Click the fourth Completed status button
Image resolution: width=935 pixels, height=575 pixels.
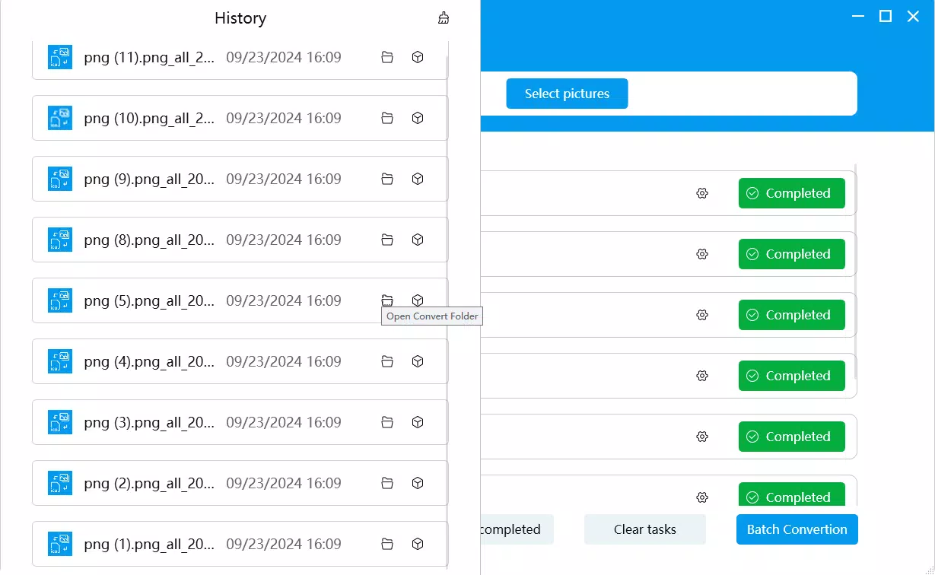pos(791,376)
